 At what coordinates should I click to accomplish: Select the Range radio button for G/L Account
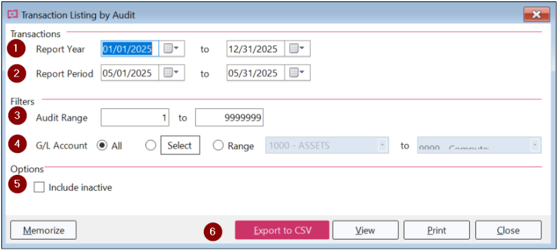pyautogui.click(x=218, y=146)
